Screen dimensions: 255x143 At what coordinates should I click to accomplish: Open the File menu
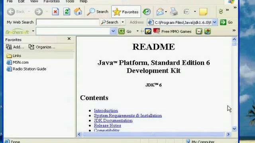click(10, 2)
